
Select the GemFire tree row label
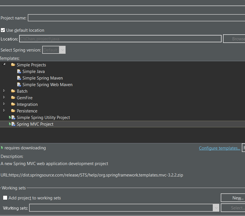click(25, 98)
